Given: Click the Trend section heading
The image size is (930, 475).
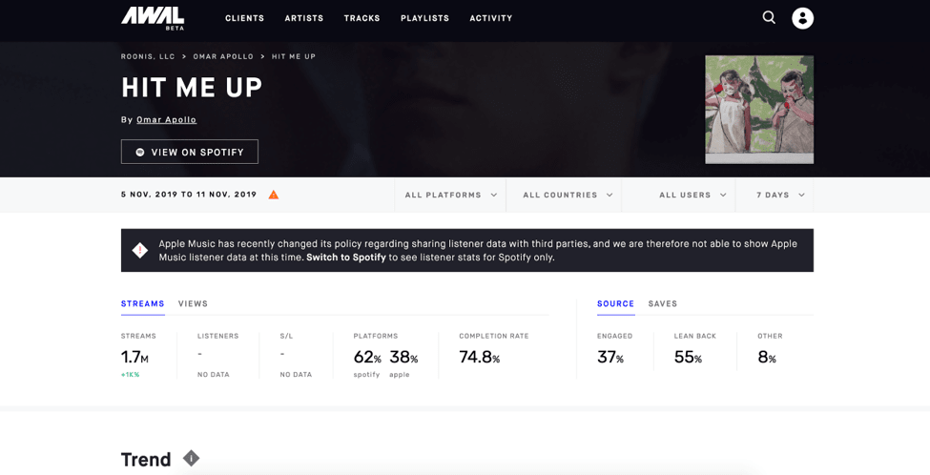Looking at the screenshot, I should tap(146, 459).
